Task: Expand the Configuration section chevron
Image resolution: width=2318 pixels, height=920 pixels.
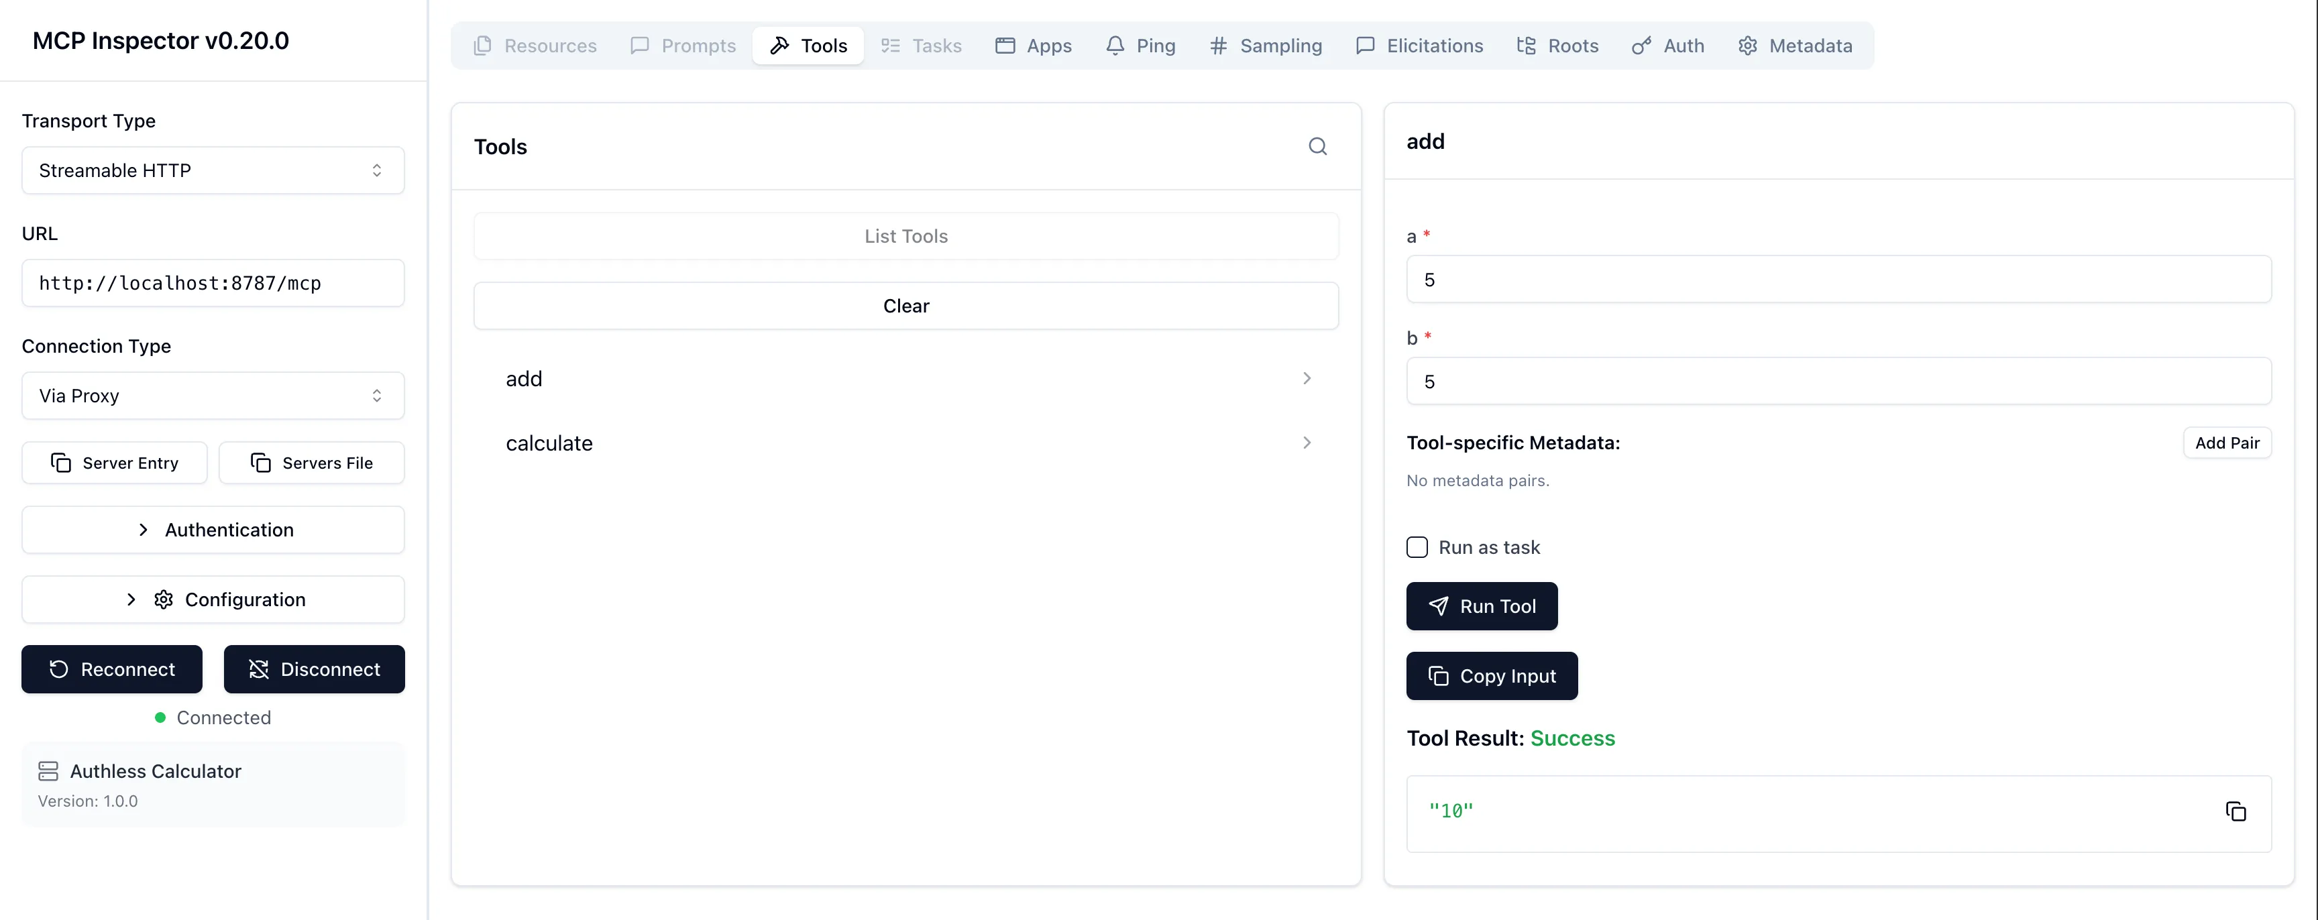Action: pos(131,599)
